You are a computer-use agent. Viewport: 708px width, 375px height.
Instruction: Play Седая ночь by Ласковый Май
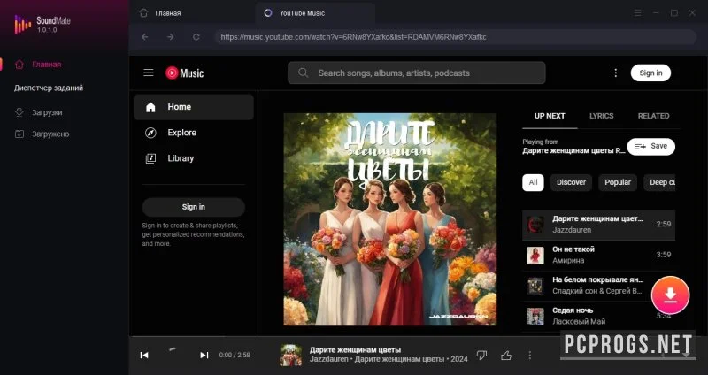point(598,316)
